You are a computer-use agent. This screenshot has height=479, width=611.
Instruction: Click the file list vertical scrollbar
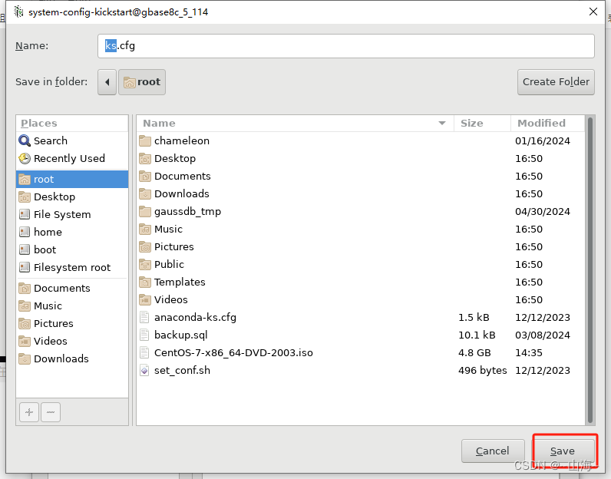tap(590, 269)
